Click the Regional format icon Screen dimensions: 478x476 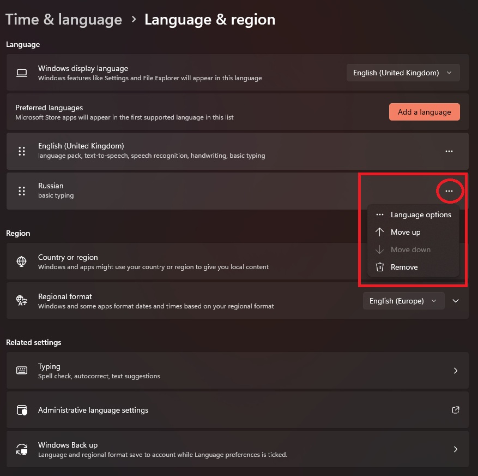(x=22, y=301)
